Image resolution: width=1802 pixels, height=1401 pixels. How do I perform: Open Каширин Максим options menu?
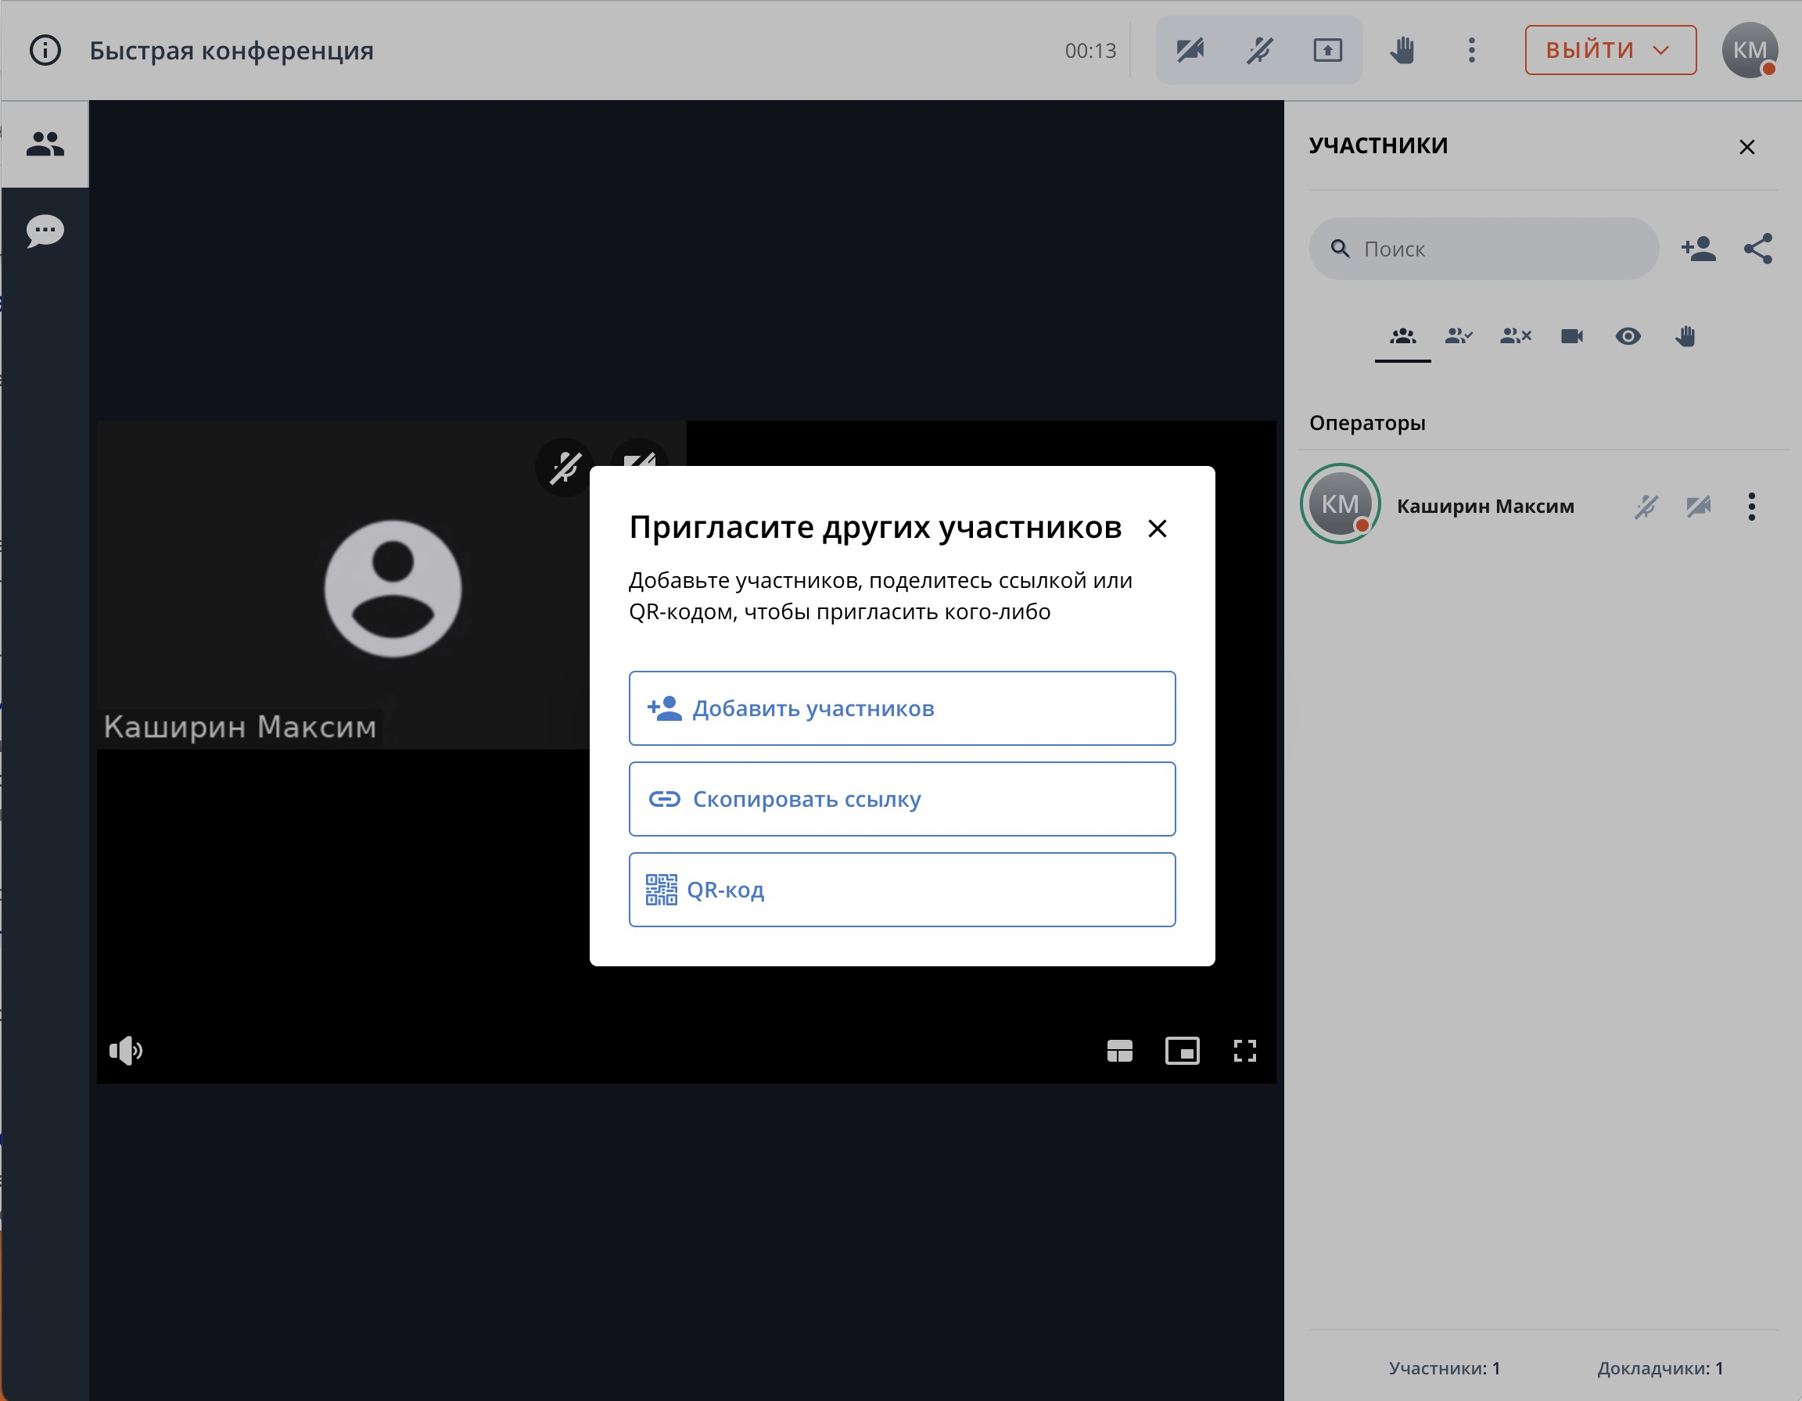point(1751,507)
